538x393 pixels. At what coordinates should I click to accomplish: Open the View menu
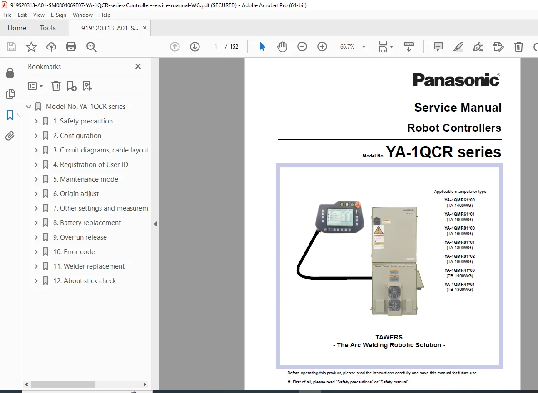(x=39, y=15)
